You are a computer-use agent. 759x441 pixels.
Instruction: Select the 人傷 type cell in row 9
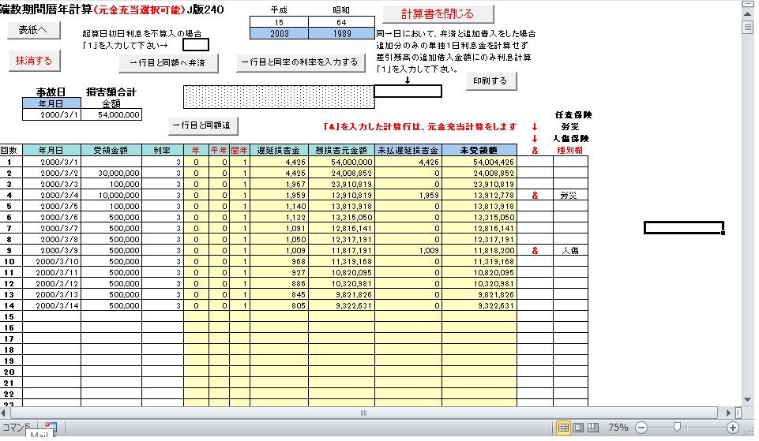click(x=570, y=251)
